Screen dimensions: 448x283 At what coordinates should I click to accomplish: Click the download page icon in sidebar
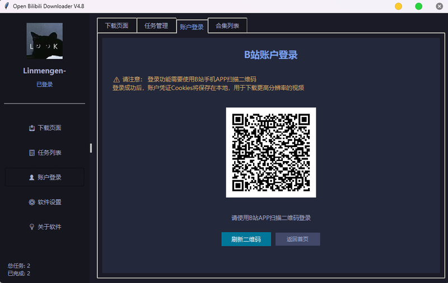point(32,128)
